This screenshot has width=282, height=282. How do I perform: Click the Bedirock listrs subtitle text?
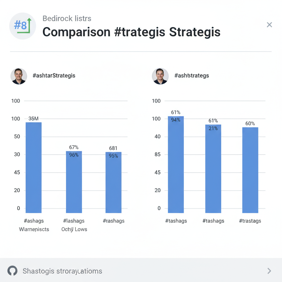pos(67,19)
